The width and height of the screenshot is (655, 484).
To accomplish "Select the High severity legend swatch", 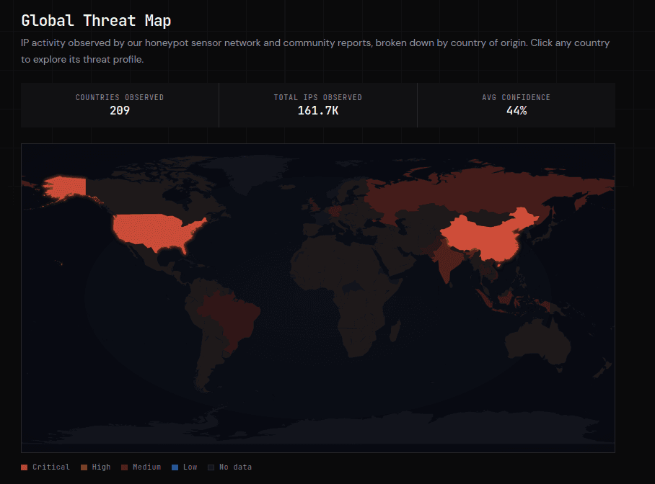I will point(84,467).
